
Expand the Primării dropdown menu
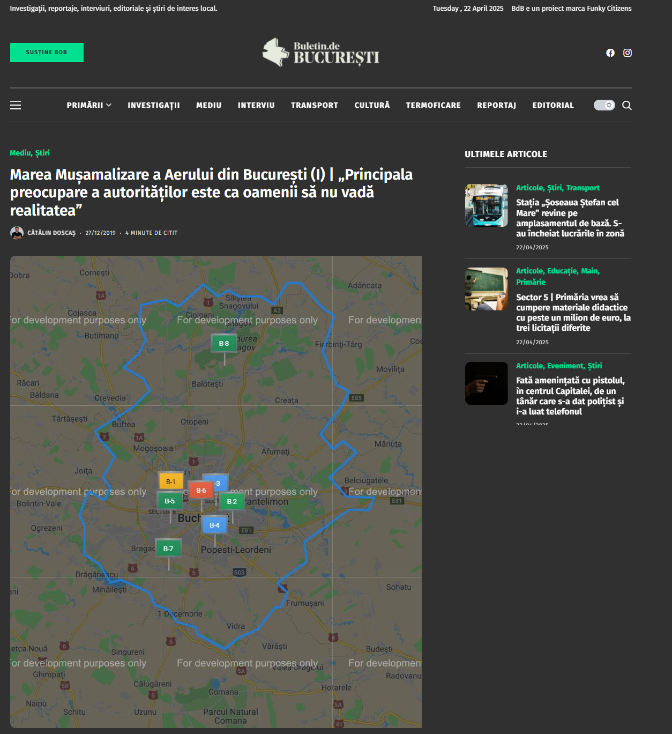click(x=89, y=105)
